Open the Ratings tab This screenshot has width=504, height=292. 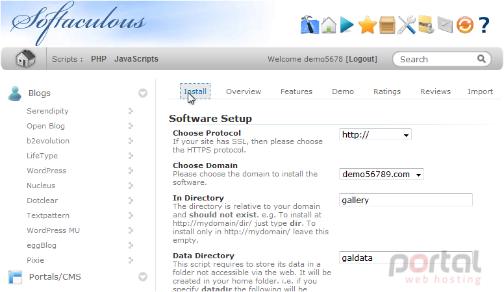pos(387,91)
